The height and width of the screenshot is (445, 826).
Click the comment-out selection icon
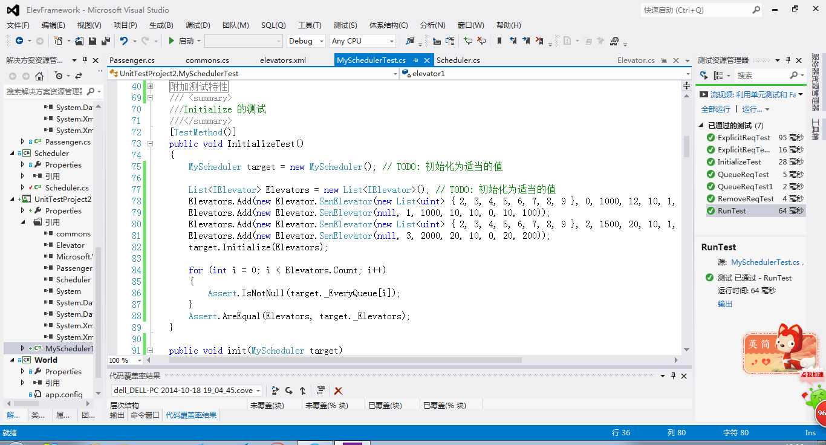click(x=467, y=41)
